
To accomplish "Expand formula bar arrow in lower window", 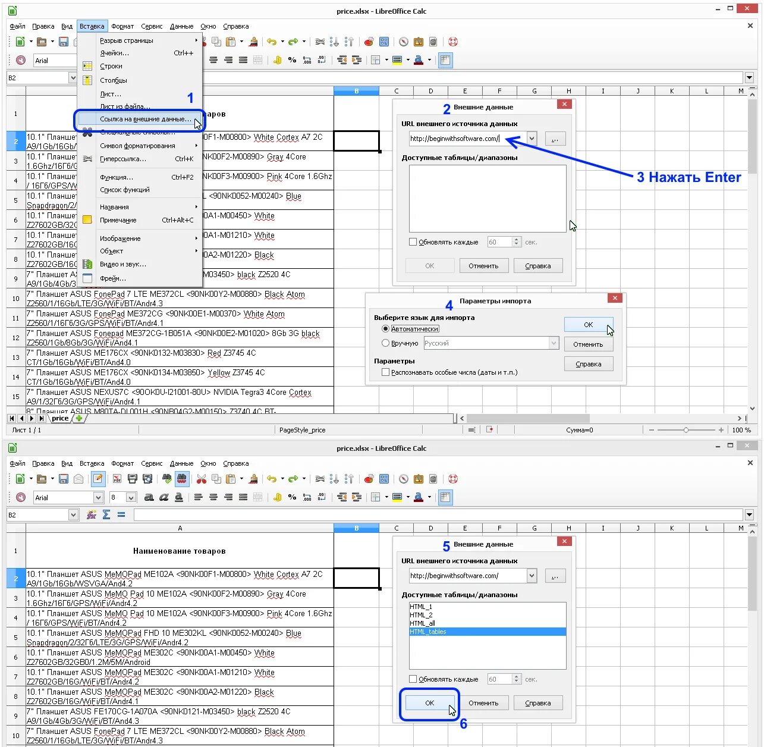I will pyautogui.click(x=749, y=514).
